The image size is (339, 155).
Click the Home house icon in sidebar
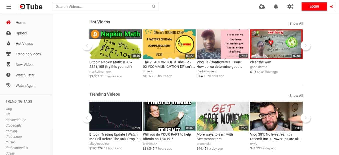click(x=8, y=22)
